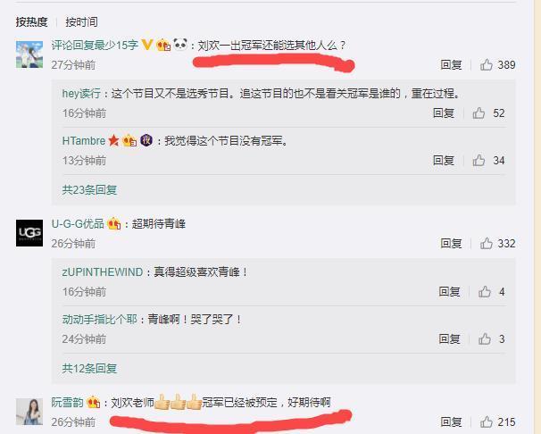Like HTambre's reply with 34 likes
Screen dimensions: 541x434
(479, 160)
